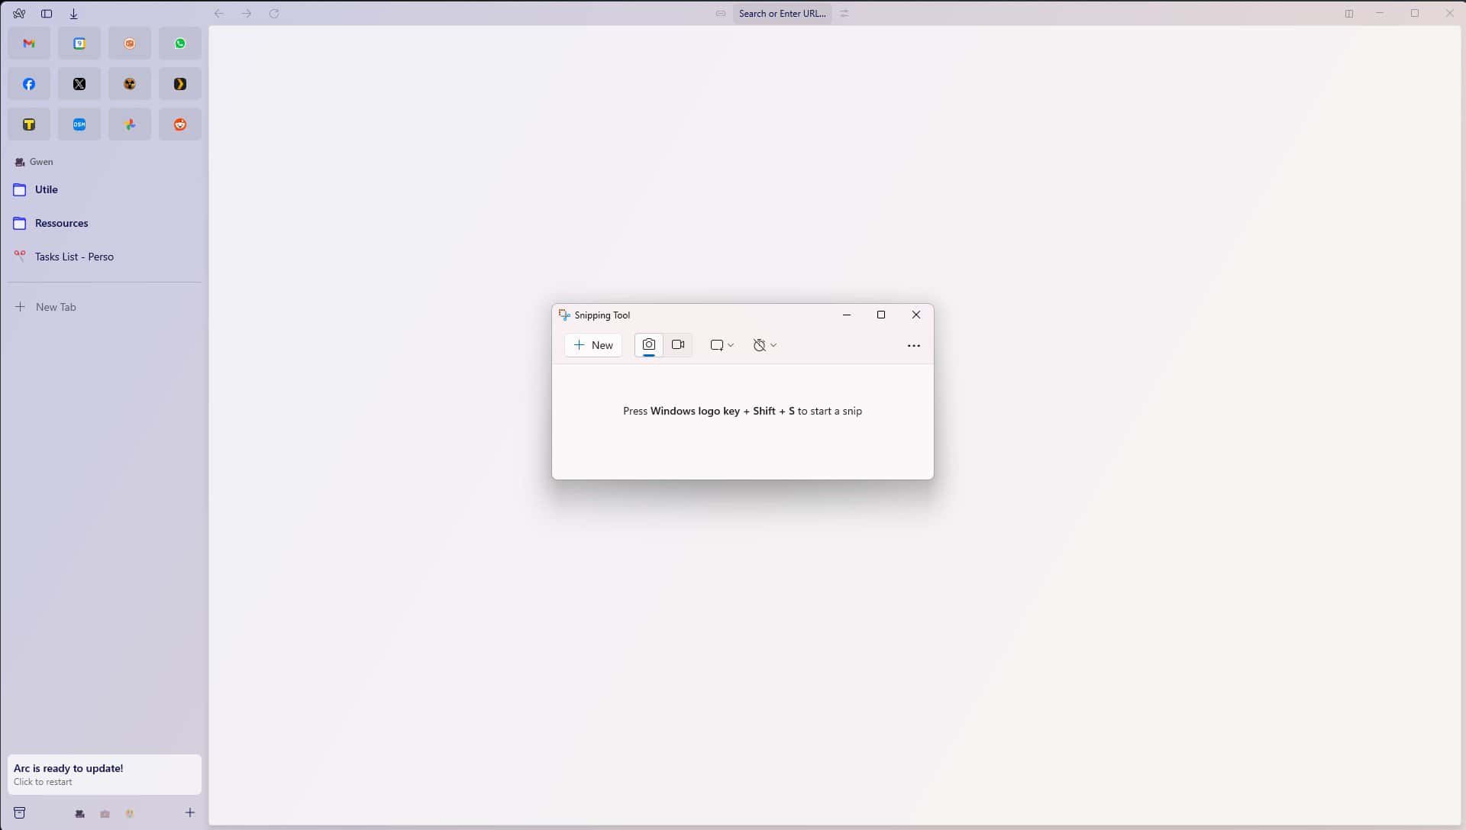Image resolution: width=1466 pixels, height=830 pixels.
Task: Click the New Tab entry in sidebar
Action: [55, 307]
